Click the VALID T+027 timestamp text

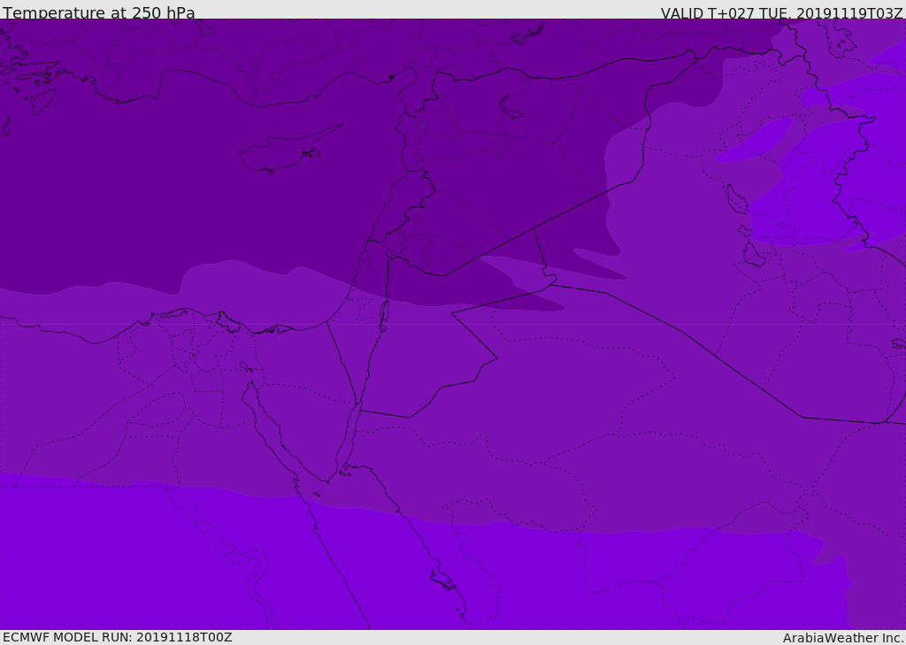(x=781, y=13)
